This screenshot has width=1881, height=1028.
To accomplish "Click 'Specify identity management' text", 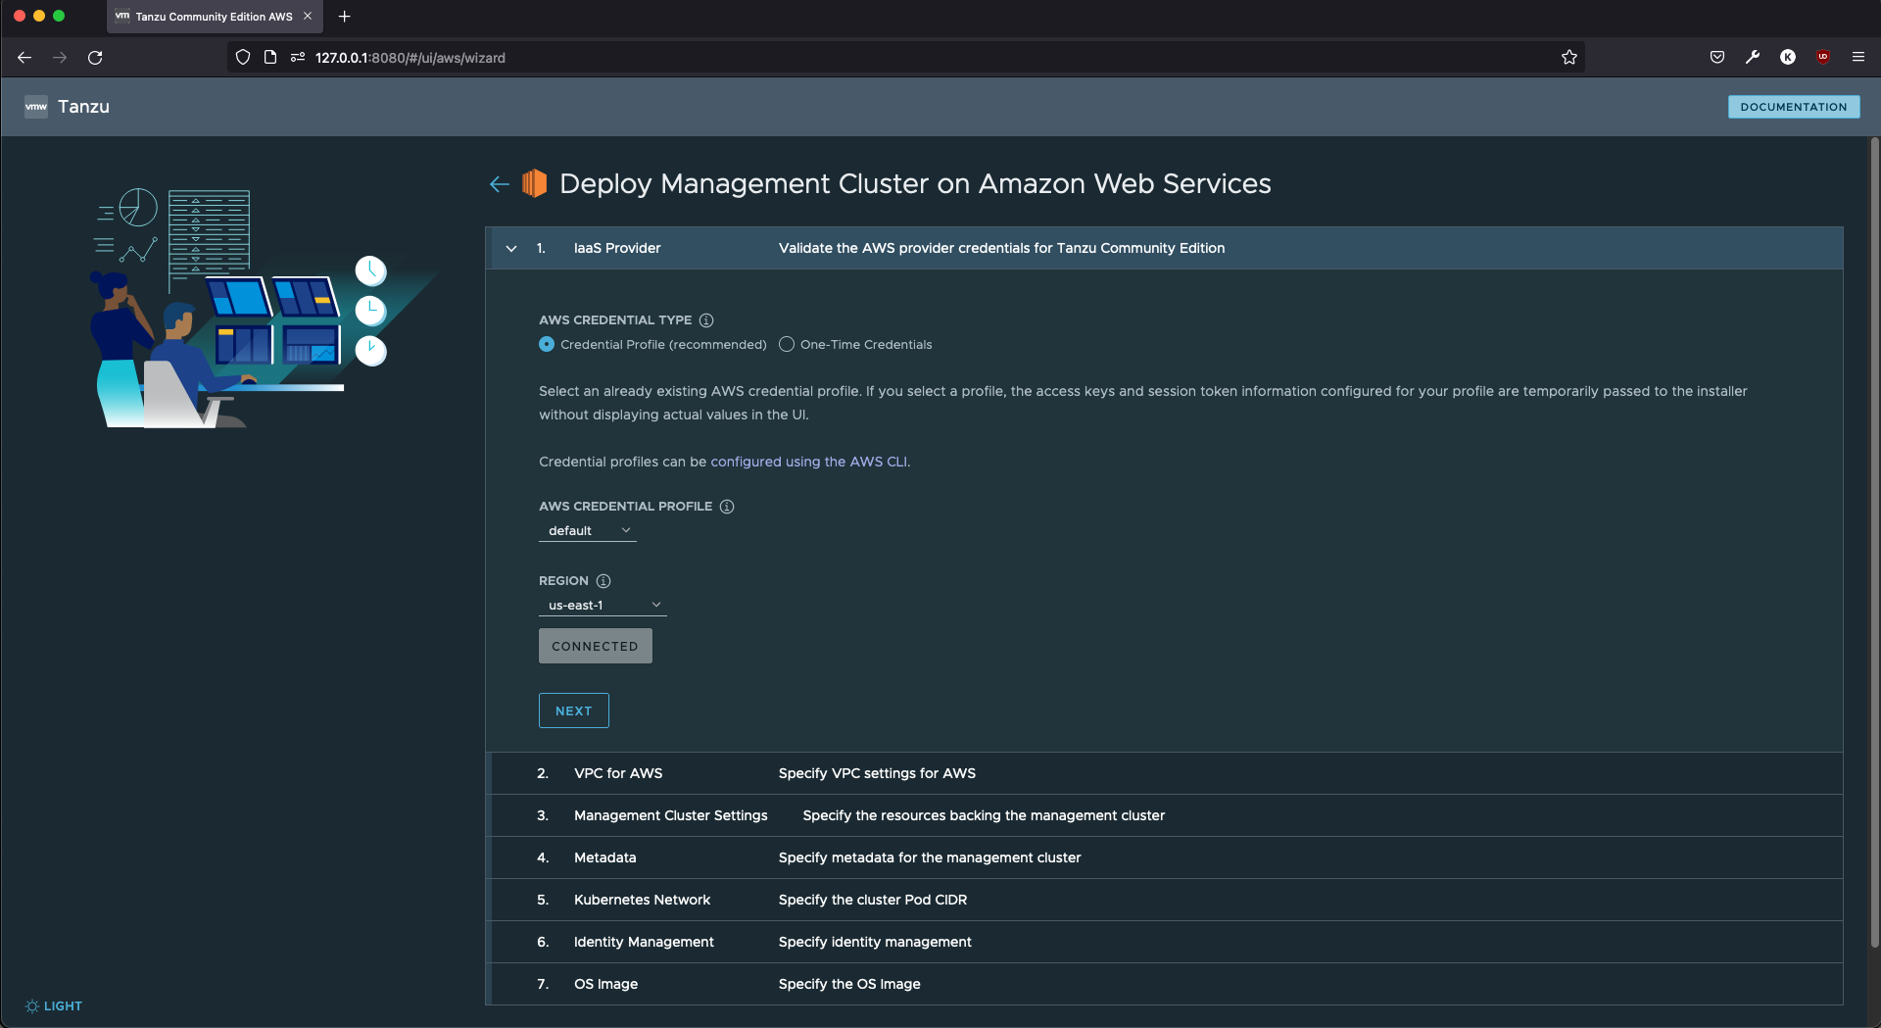I will tap(875, 943).
